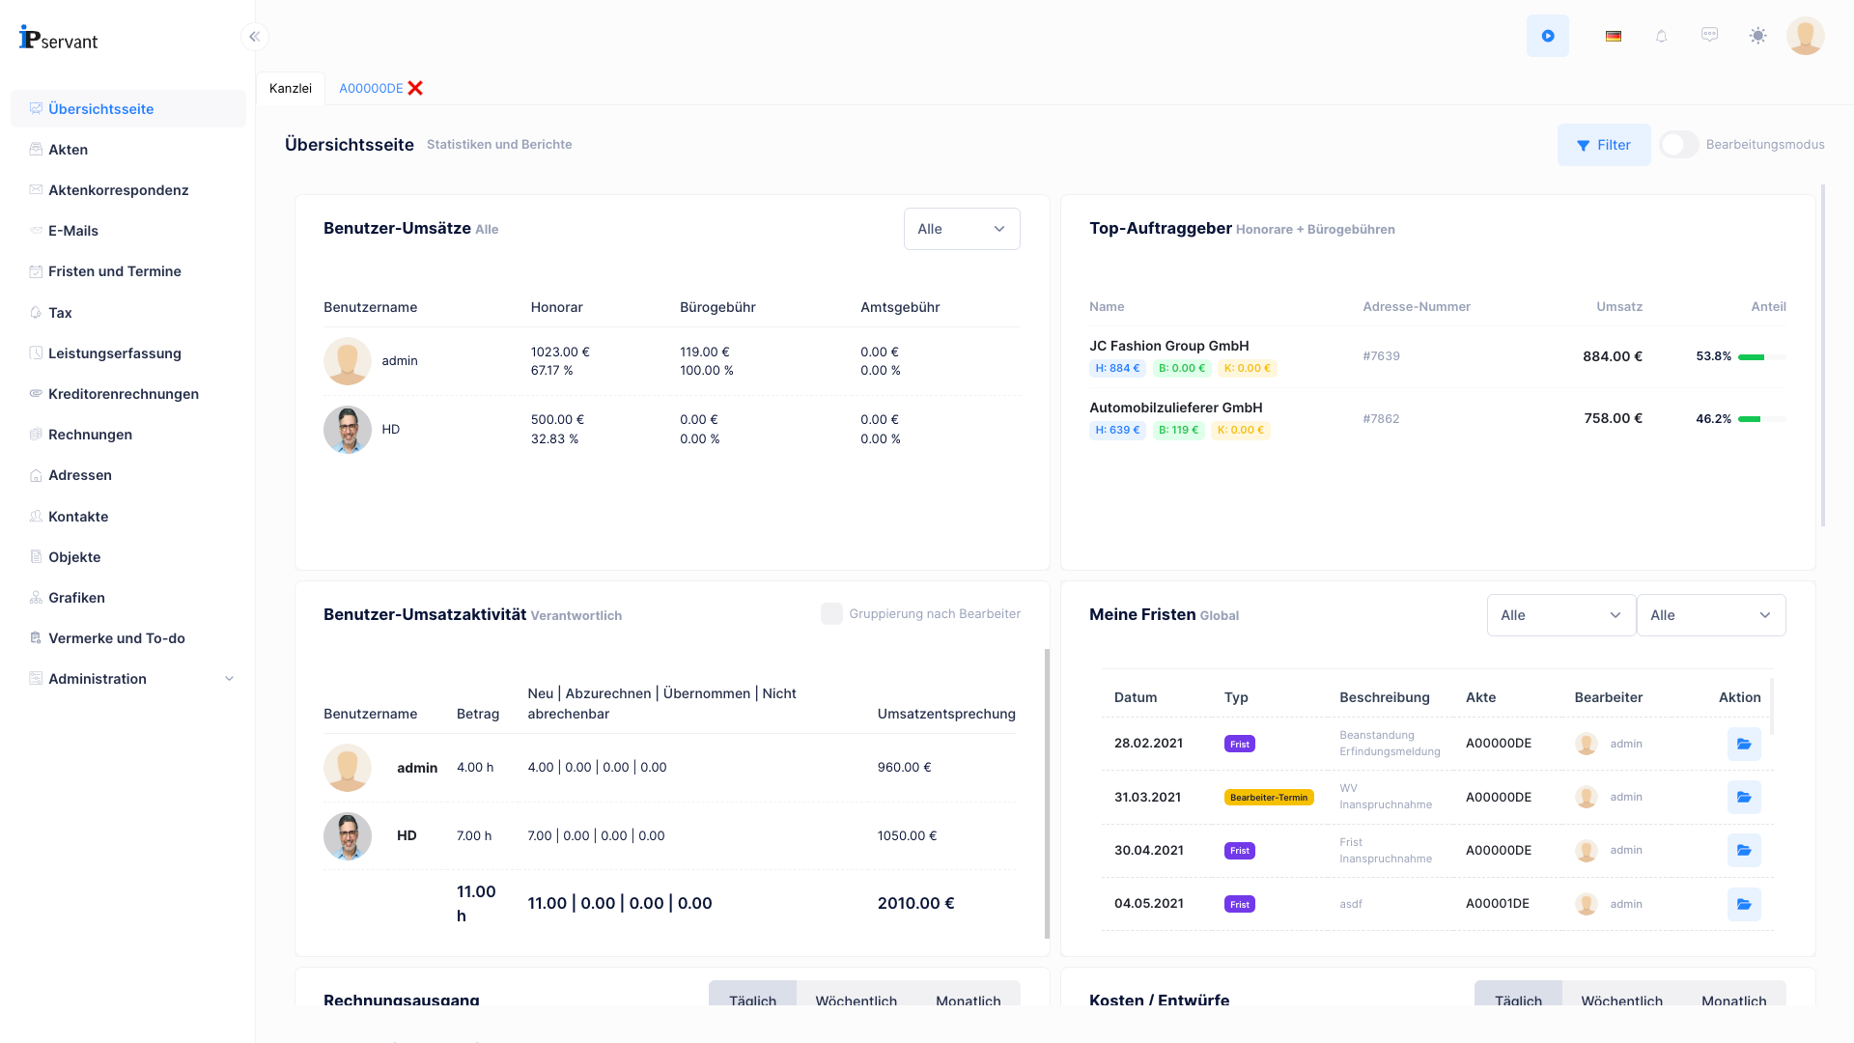
Task: Enable the Bearbeitungsmodus toggle
Action: click(1678, 144)
